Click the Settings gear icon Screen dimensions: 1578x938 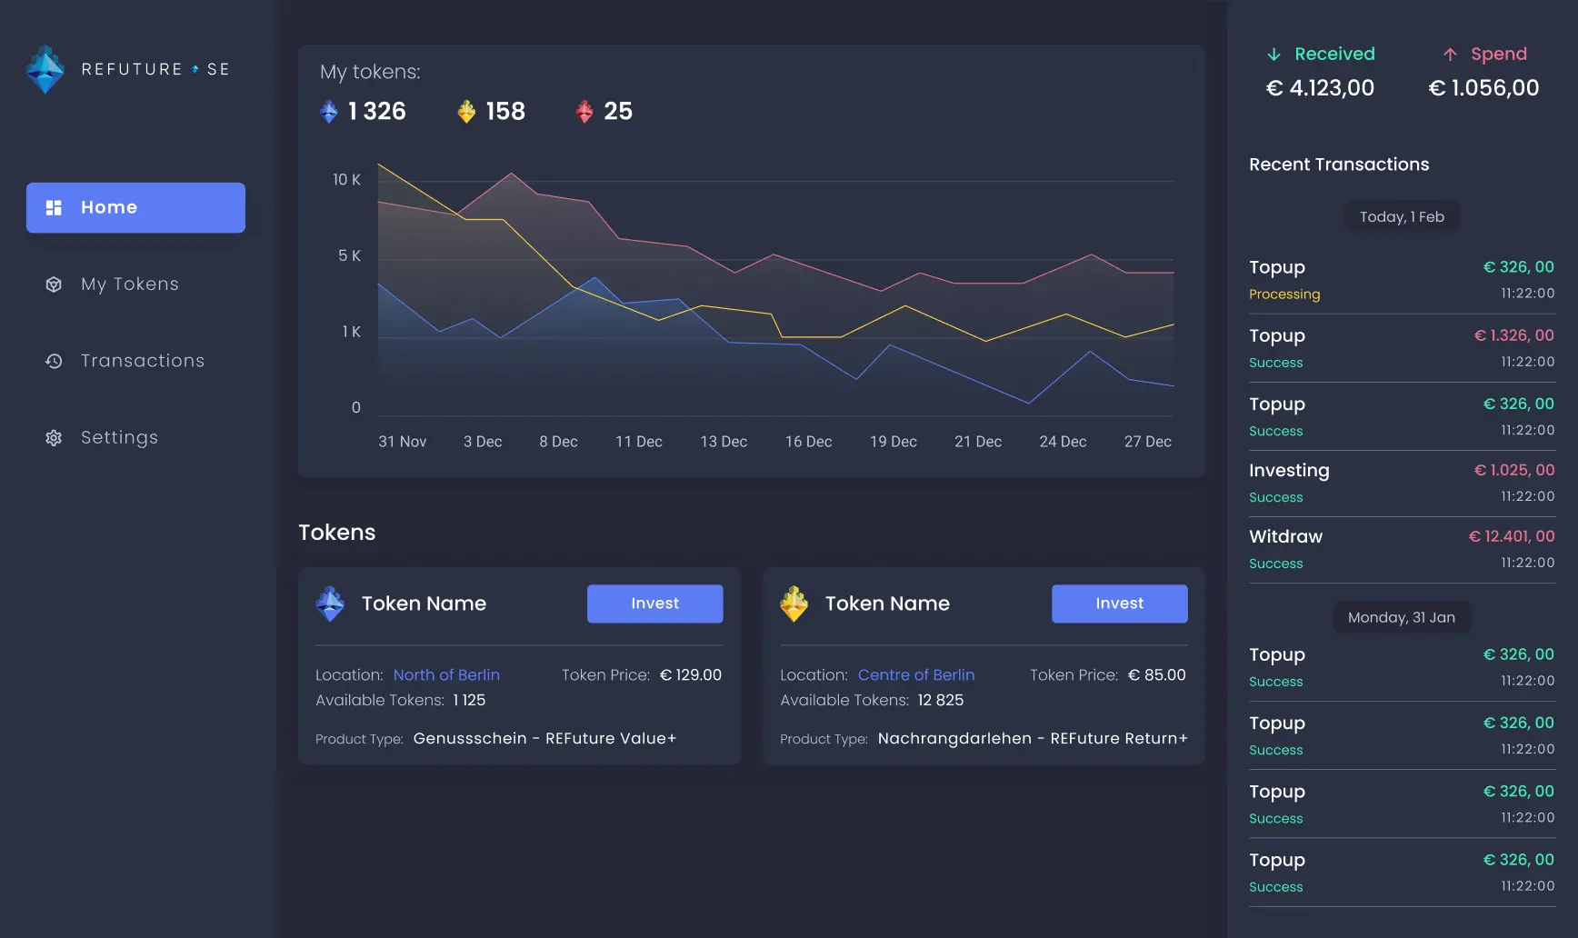pos(54,438)
